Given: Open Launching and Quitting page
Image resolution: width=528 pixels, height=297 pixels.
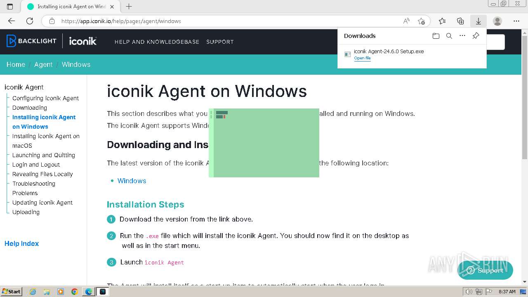Looking at the screenshot, I should [x=44, y=155].
